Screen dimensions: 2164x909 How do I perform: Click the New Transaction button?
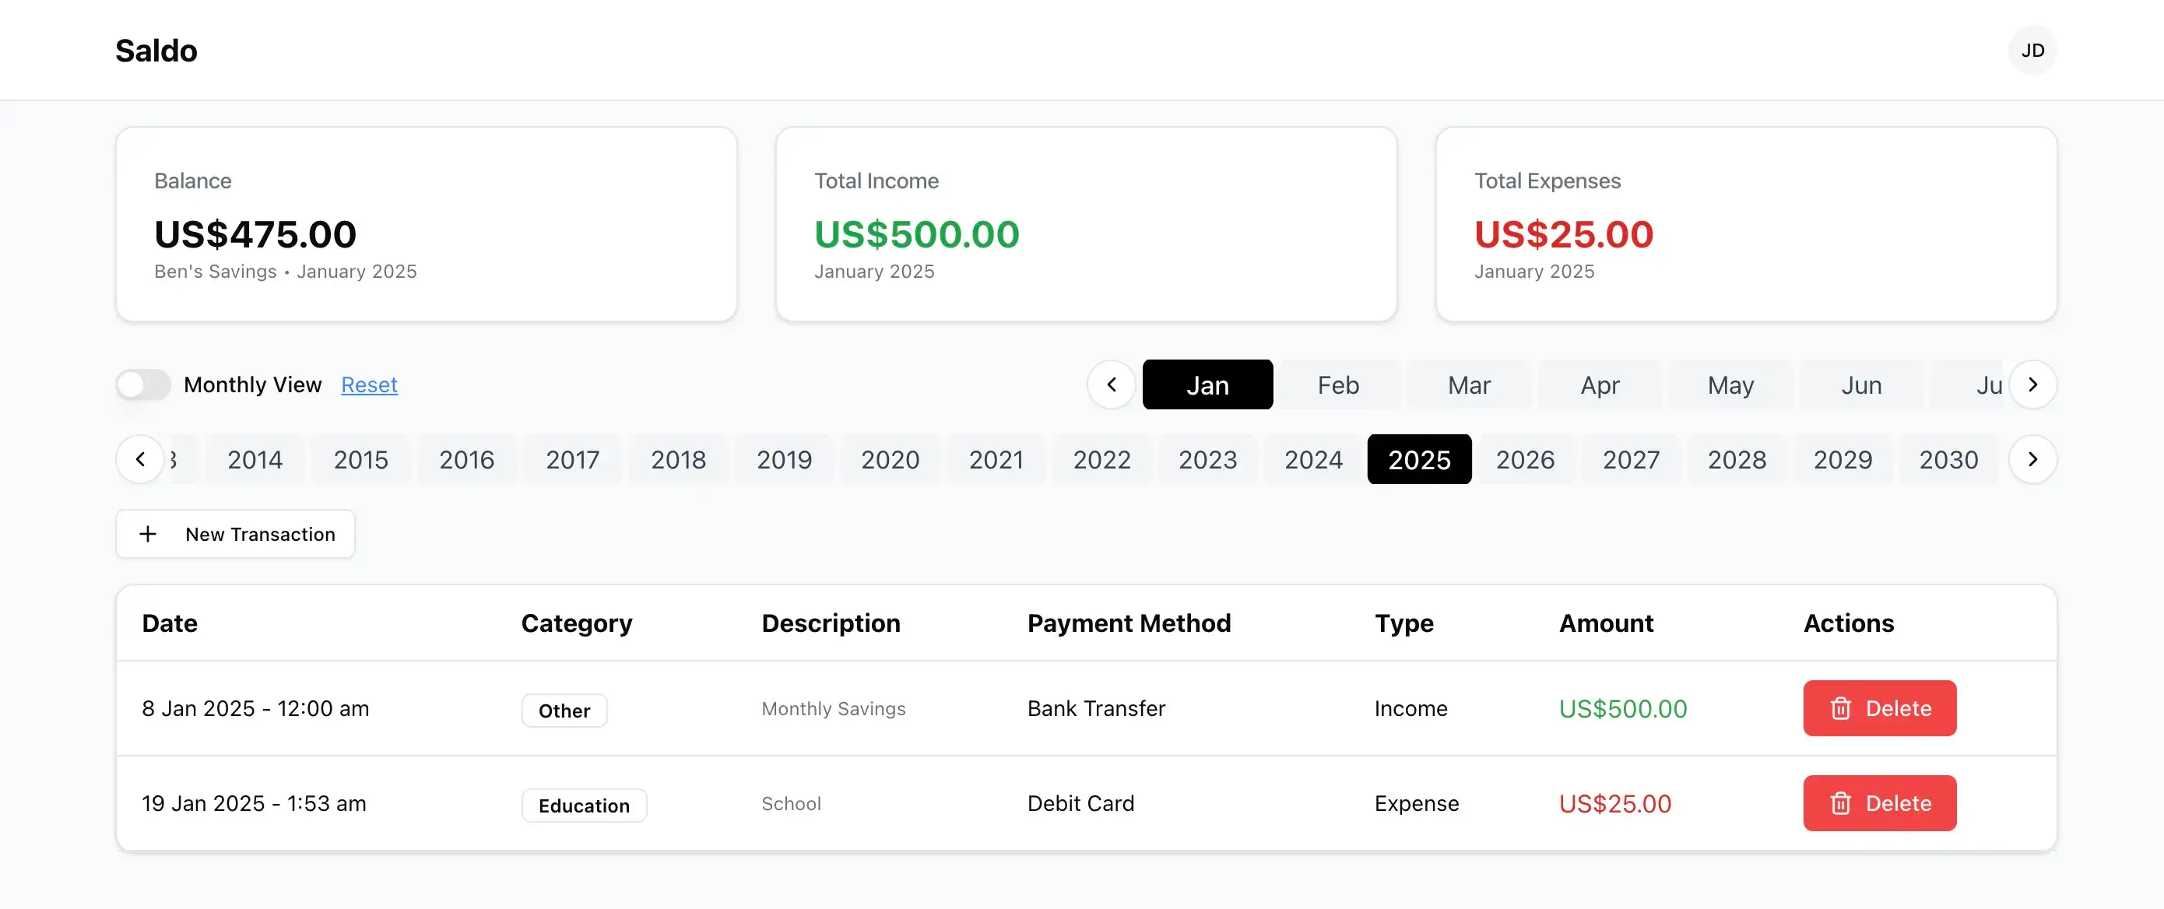235,533
